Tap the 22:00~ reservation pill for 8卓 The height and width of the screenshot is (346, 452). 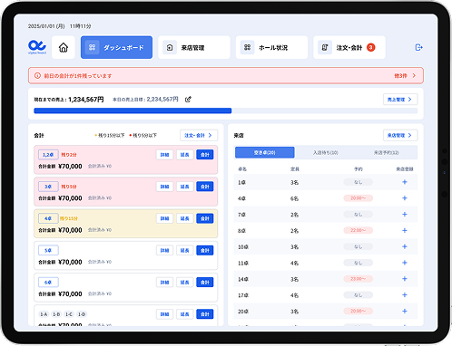tap(359, 230)
